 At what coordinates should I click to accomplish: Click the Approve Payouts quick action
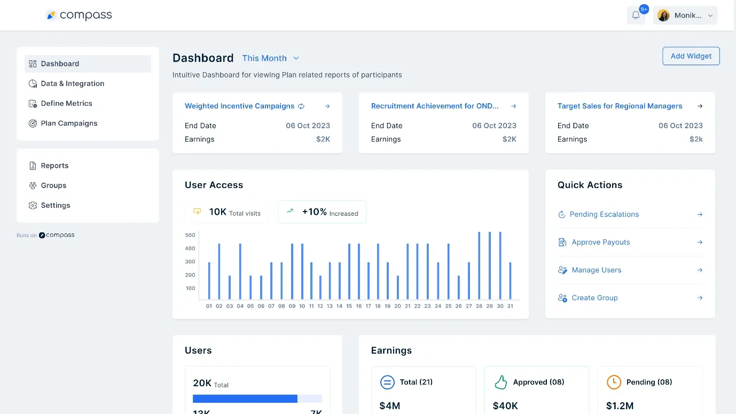(x=600, y=242)
